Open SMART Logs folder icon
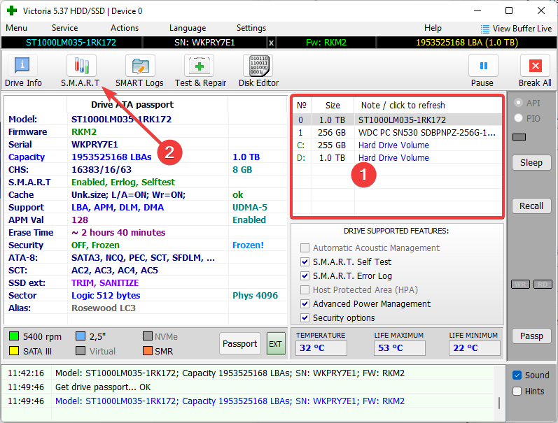Viewport: 558px width, 423px height. 140,66
